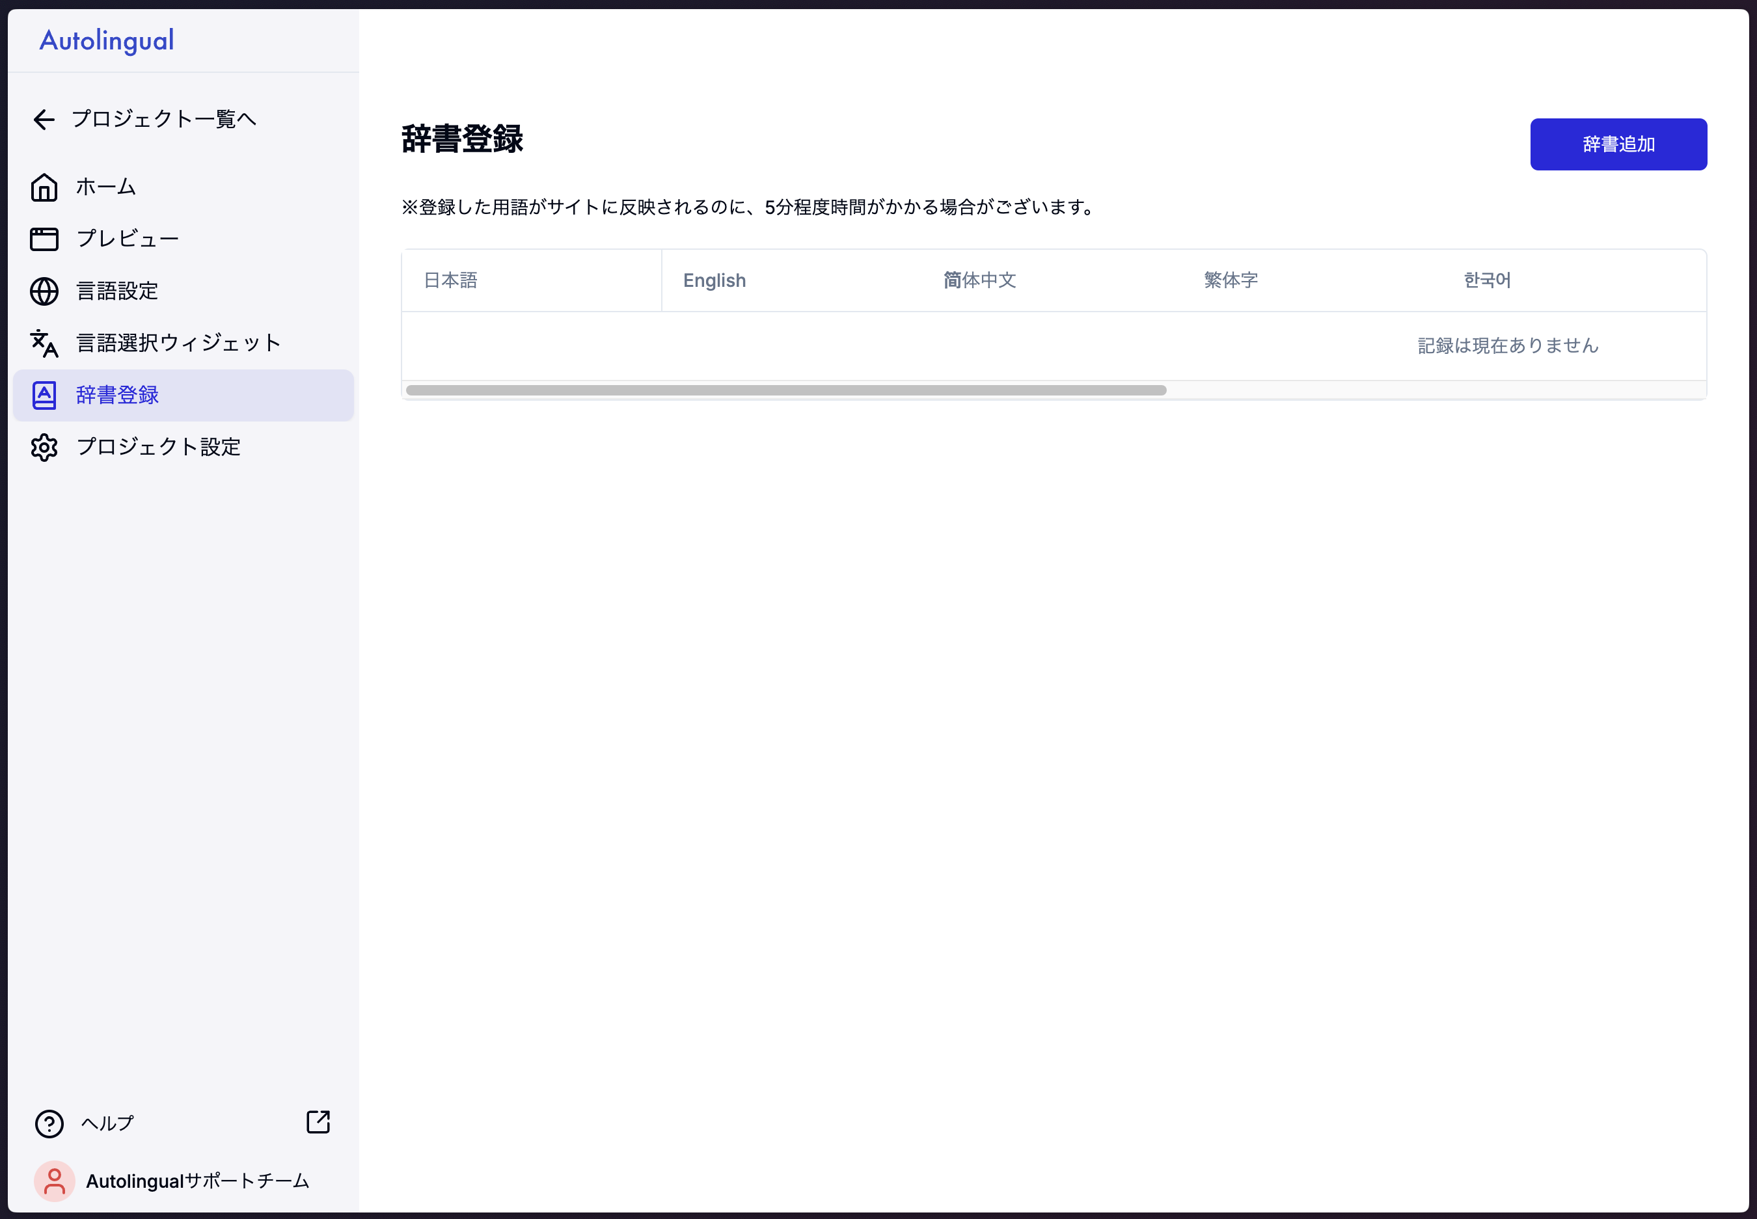Viewport: 1757px width, 1219px height.
Task: Click the dictionary book icon
Action: [x=44, y=395]
